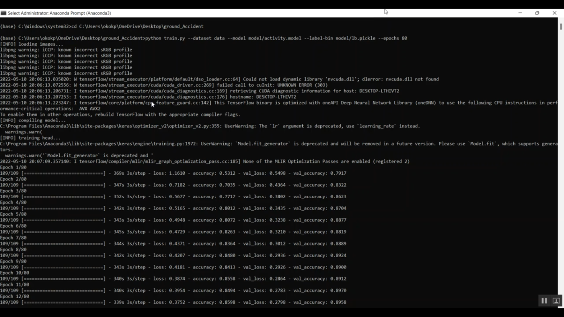Restore down the Anaconda Prompt window
Viewport: 564px width, 317px height.
point(537,13)
